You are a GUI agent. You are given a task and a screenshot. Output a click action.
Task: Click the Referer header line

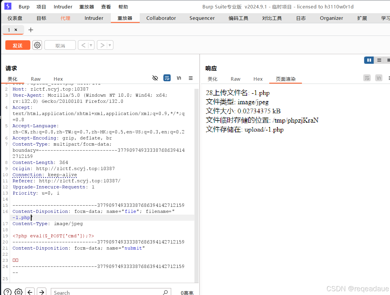(x=67, y=181)
